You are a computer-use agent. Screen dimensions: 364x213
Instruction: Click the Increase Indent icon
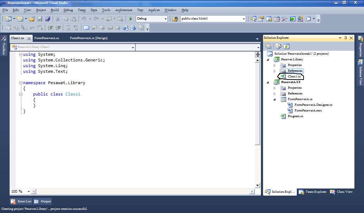tap(58, 28)
